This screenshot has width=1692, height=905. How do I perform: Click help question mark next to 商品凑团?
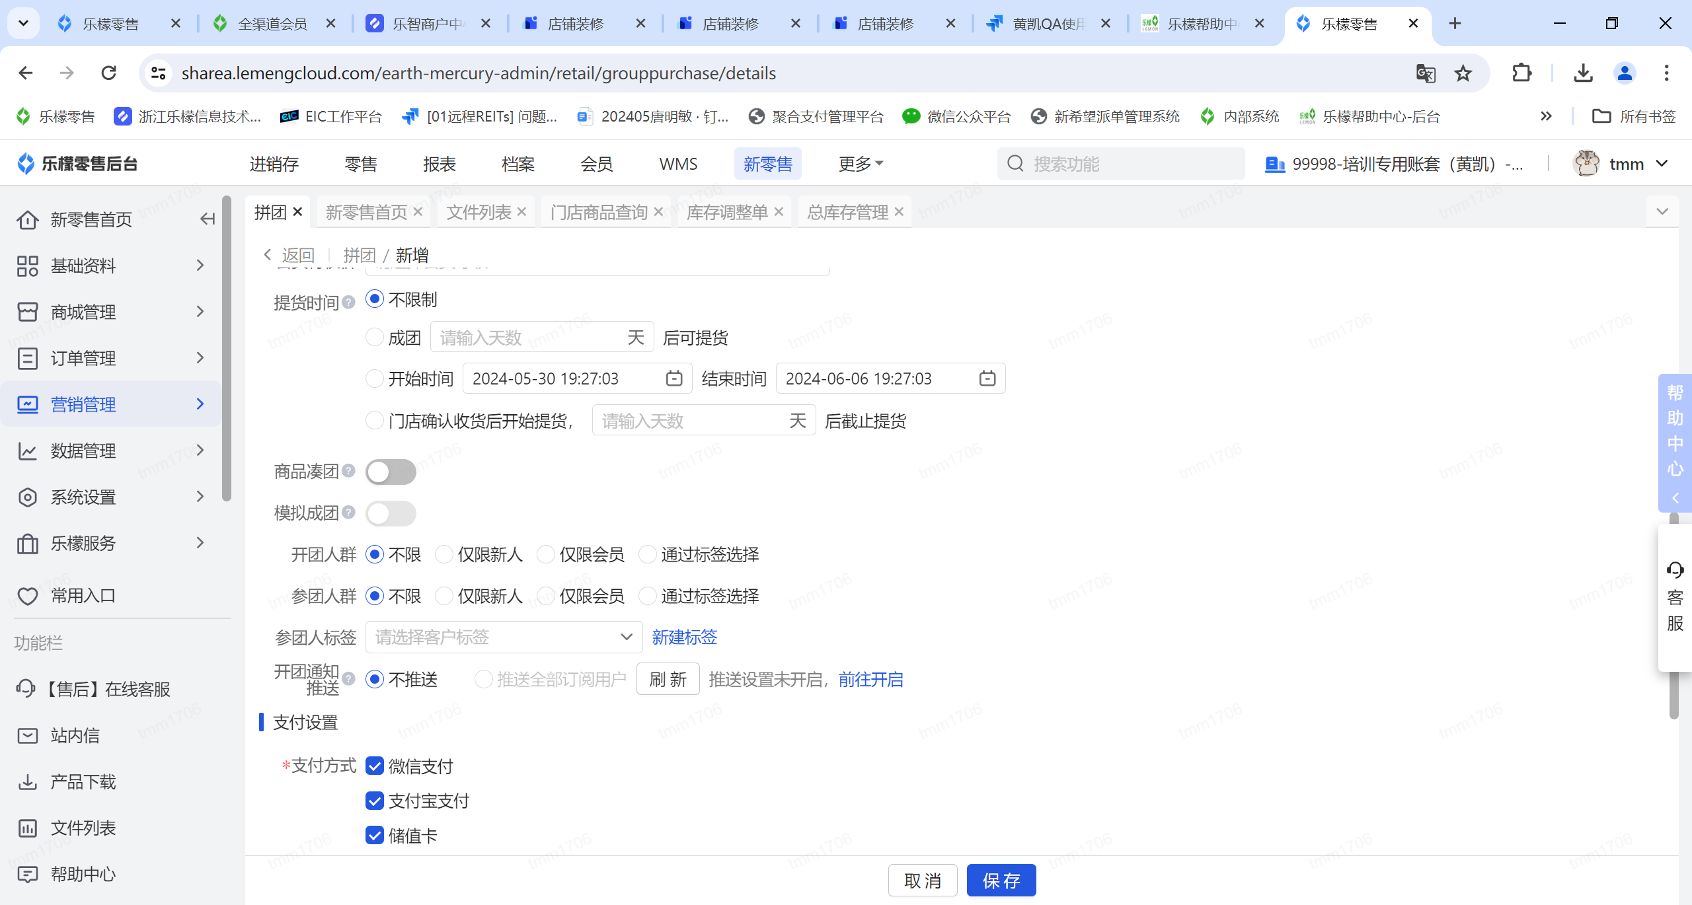348,470
